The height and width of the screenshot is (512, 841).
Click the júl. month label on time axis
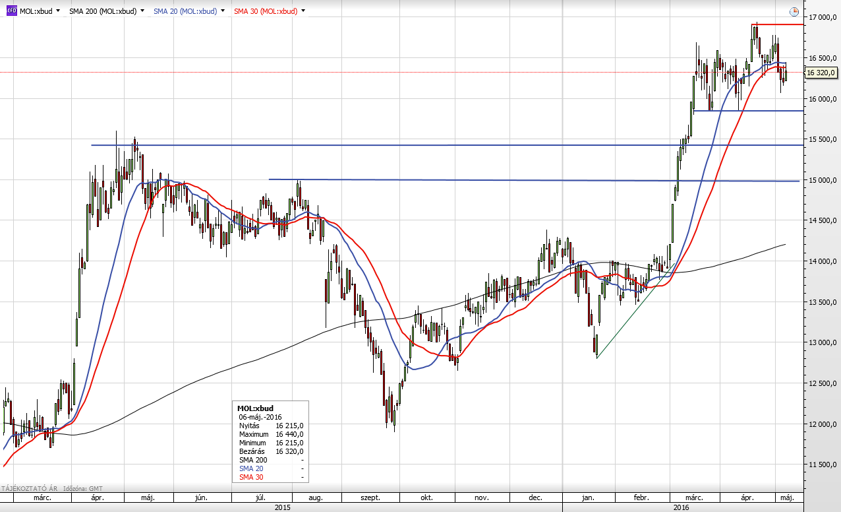tap(260, 497)
